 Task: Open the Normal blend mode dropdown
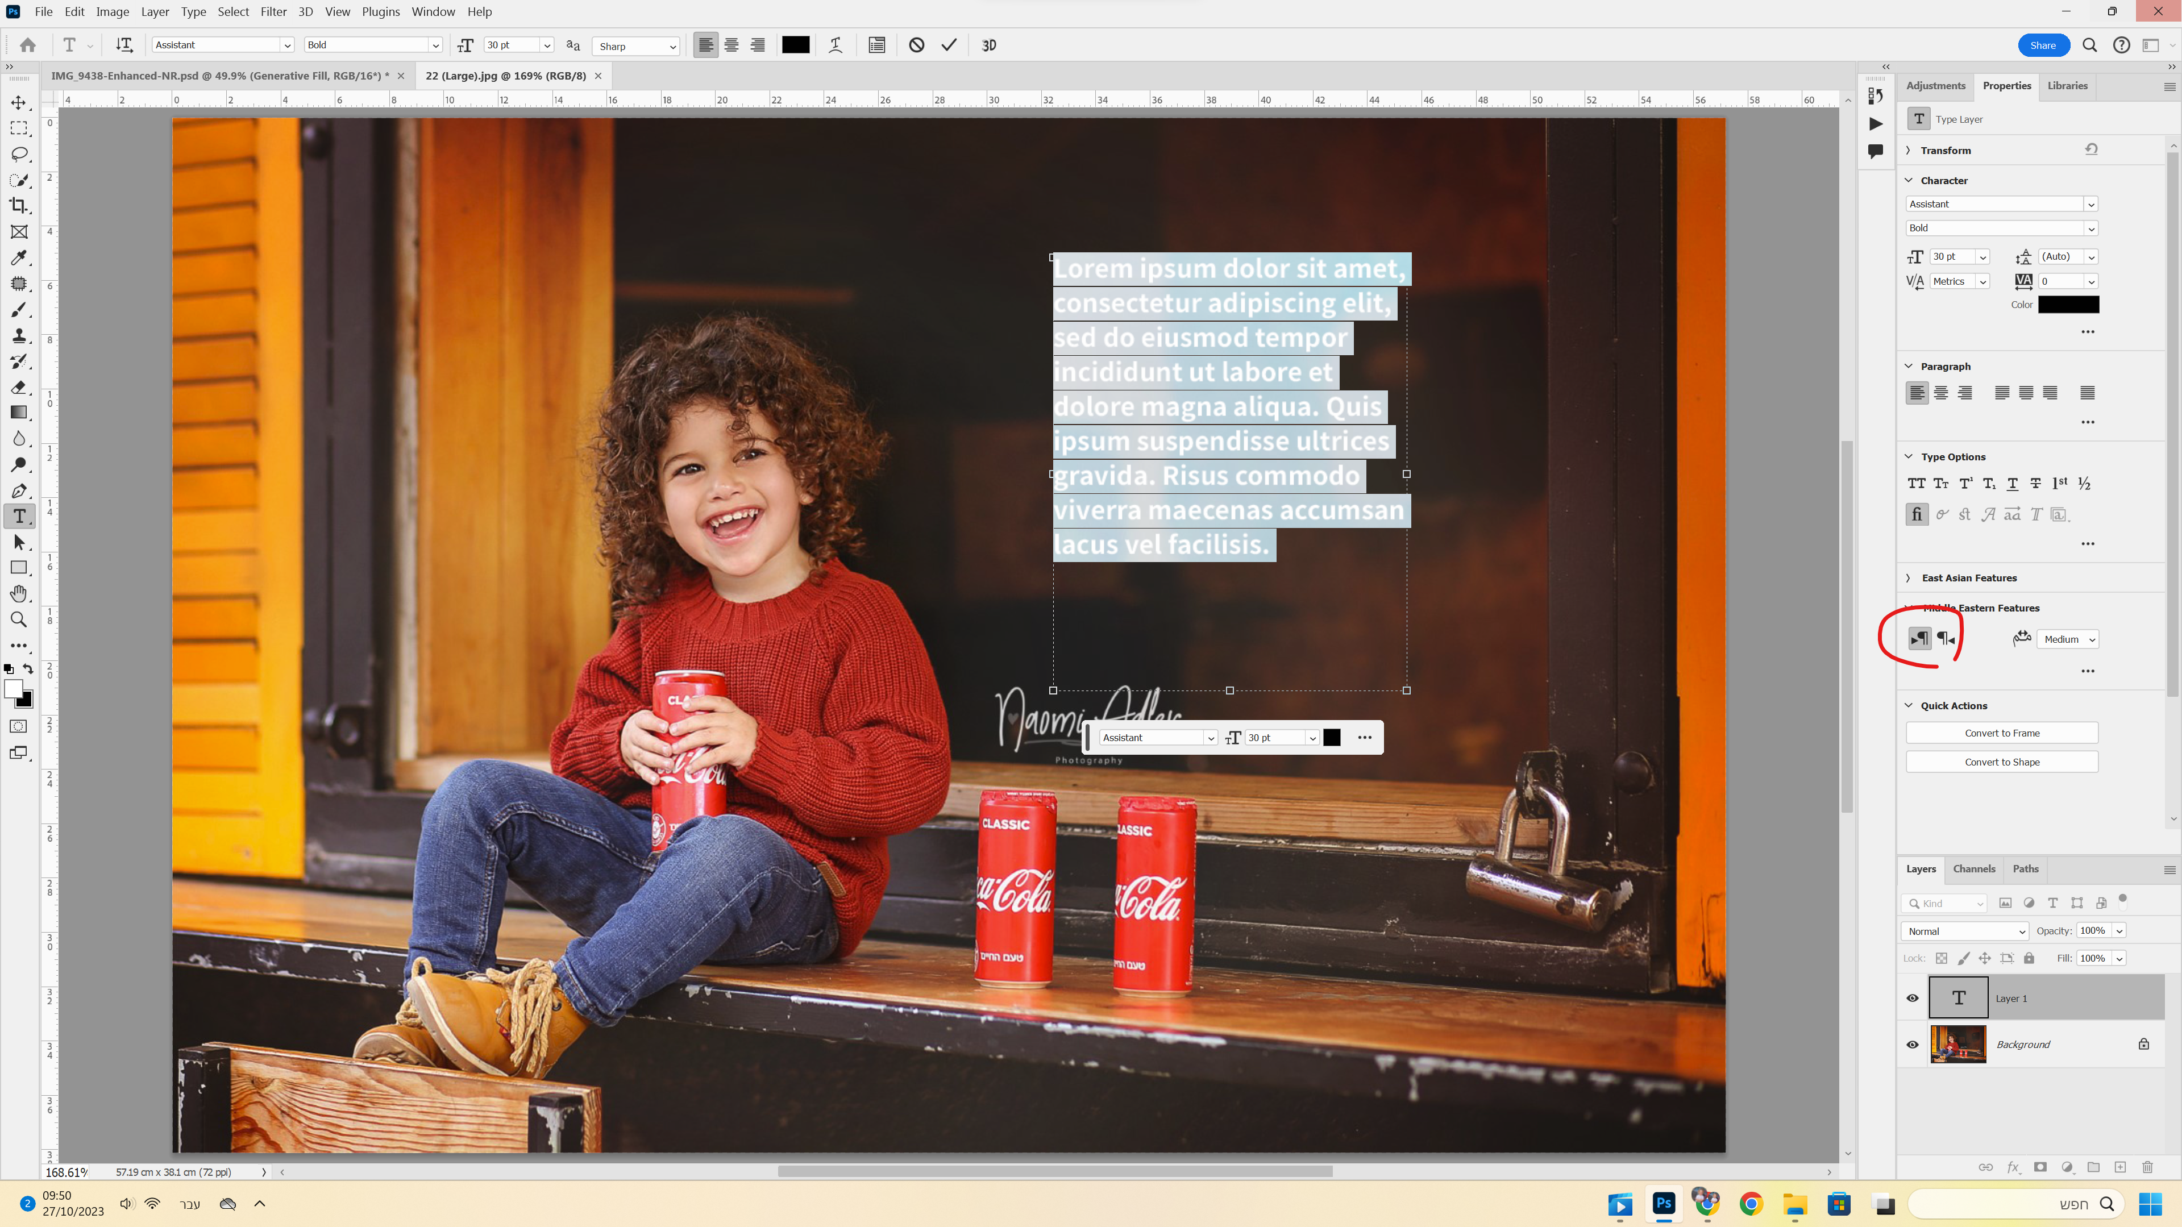[x=1965, y=931]
